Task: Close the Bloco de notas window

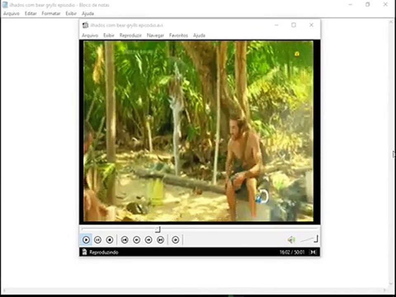Action: point(385,5)
